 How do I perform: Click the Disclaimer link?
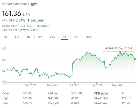[43, 26]
